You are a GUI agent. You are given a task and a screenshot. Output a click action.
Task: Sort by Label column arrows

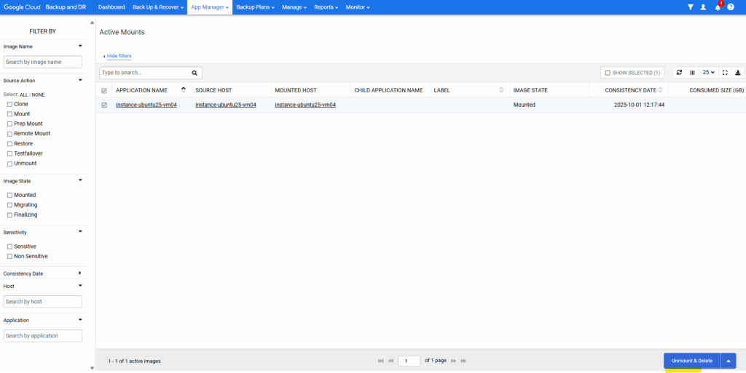[501, 90]
